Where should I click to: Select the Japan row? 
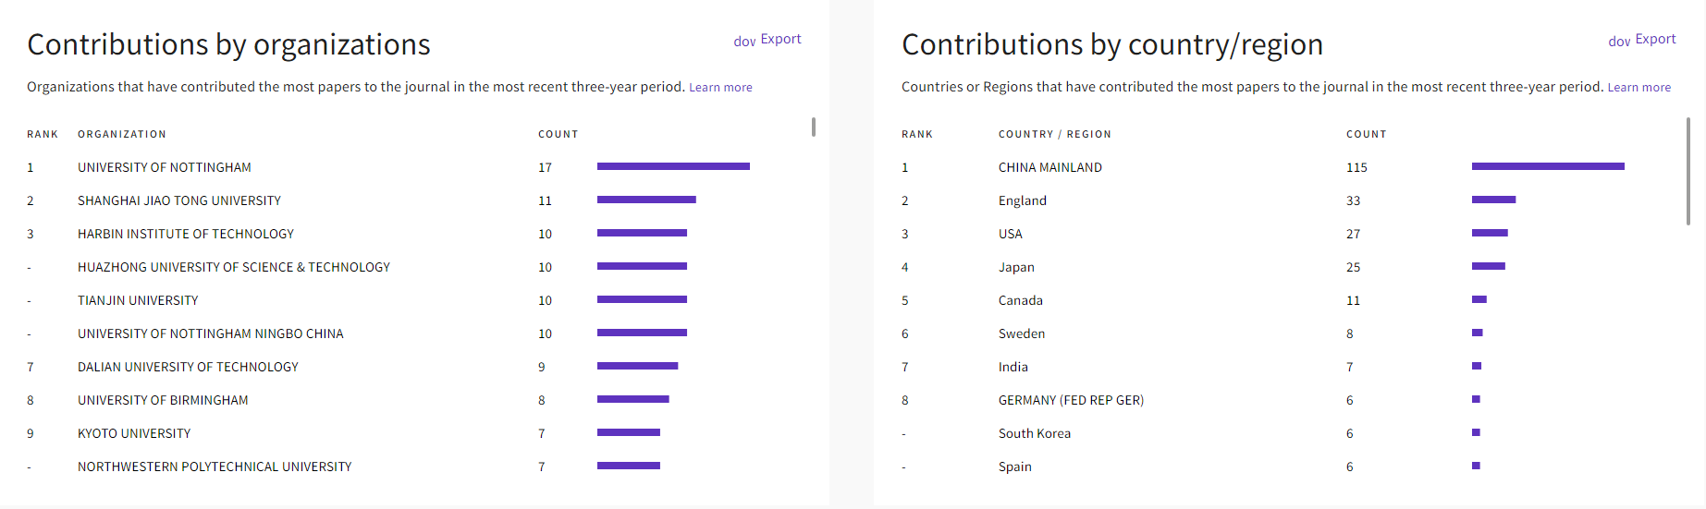tap(1016, 267)
